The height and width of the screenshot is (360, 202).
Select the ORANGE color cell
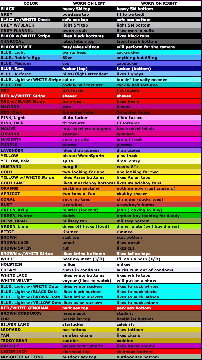pyautogui.click(x=31, y=188)
